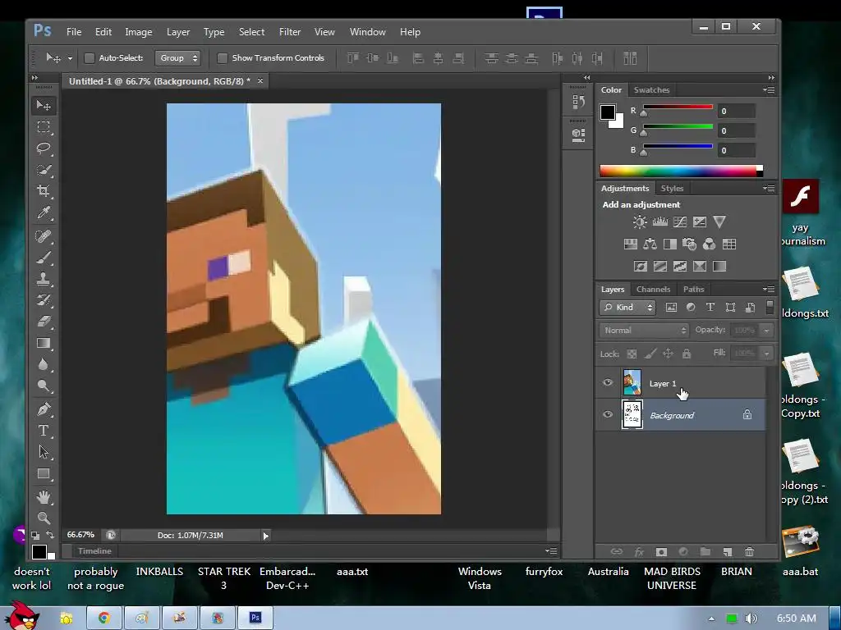Select the Move tool in toolbox
Viewport: 841px width, 630px height.
click(x=44, y=106)
